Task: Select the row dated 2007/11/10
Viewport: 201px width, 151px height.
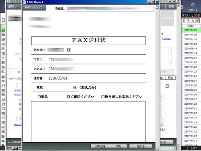Action: tap(191, 39)
